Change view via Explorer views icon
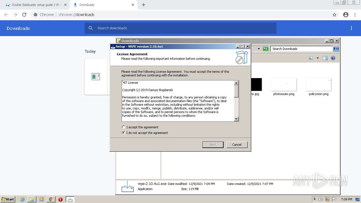The image size is (361, 203). 311,58
